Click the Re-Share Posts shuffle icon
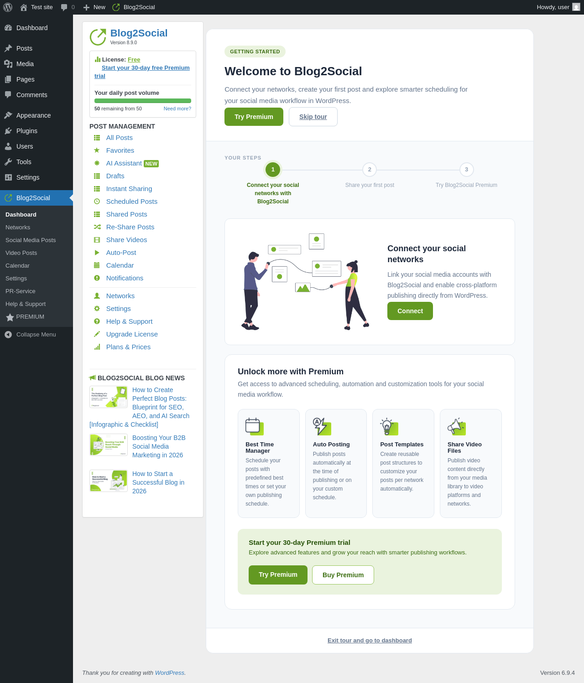 (x=97, y=227)
